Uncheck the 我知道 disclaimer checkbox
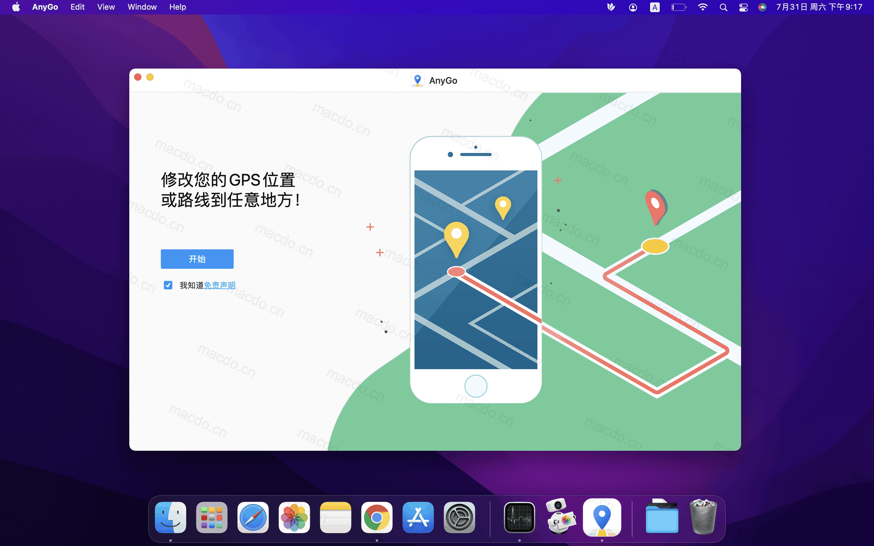Screen dimensions: 874x546 click(x=168, y=285)
